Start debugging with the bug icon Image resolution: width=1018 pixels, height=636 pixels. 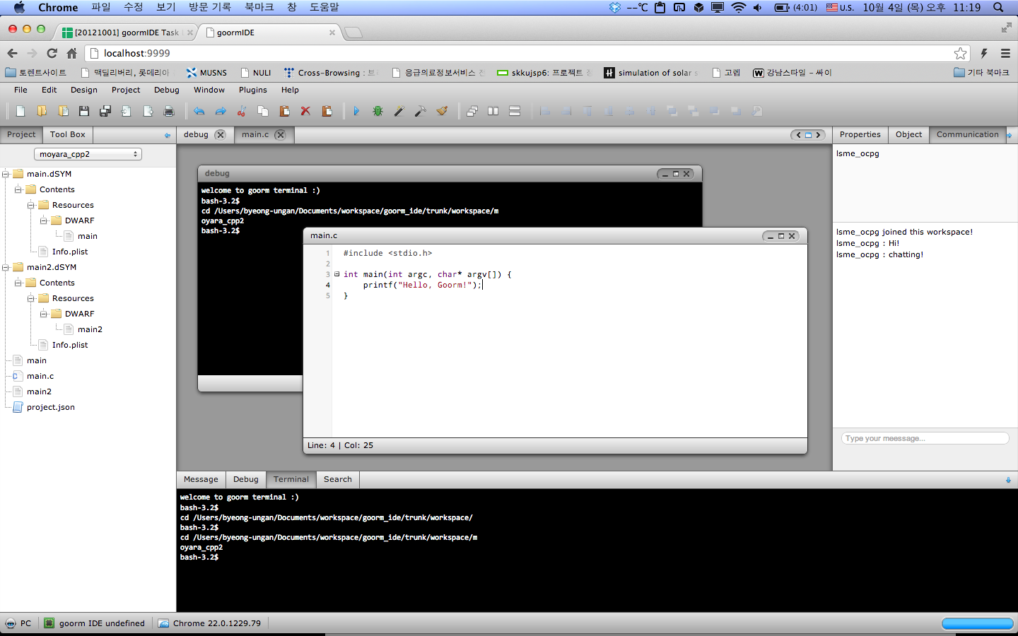(x=378, y=111)
